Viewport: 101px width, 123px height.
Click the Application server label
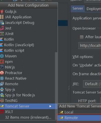pyautogui.click(x=87, y=18)
